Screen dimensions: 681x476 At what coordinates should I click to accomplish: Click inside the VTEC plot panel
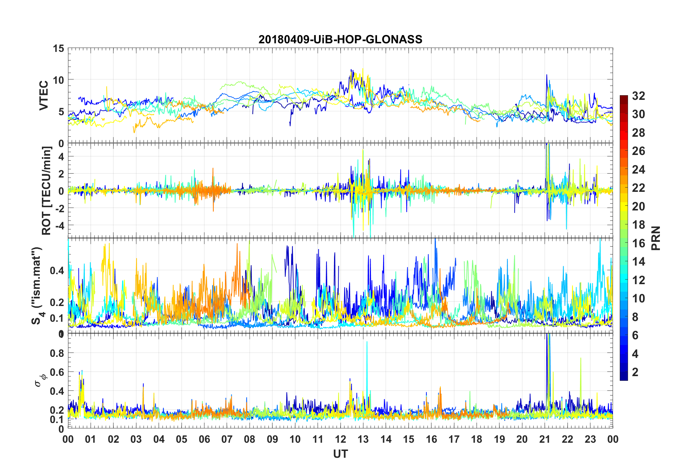click(x=340, y=96)
